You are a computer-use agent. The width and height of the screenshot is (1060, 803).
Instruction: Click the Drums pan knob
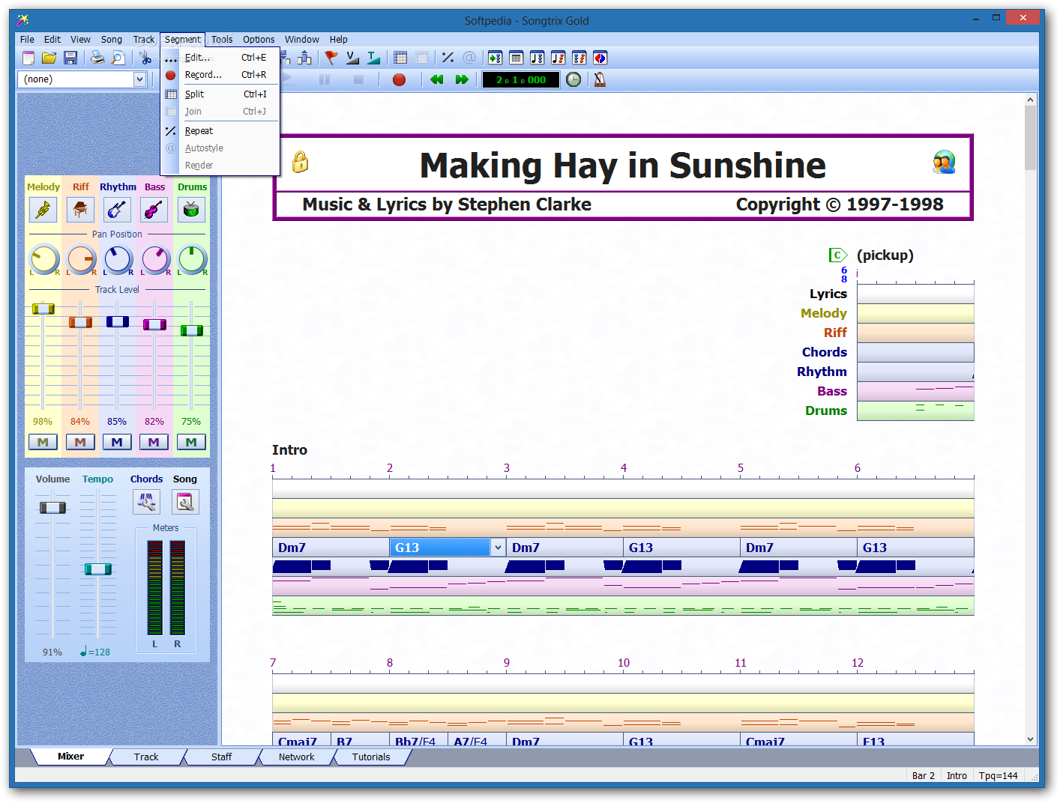tap(192, 259)
